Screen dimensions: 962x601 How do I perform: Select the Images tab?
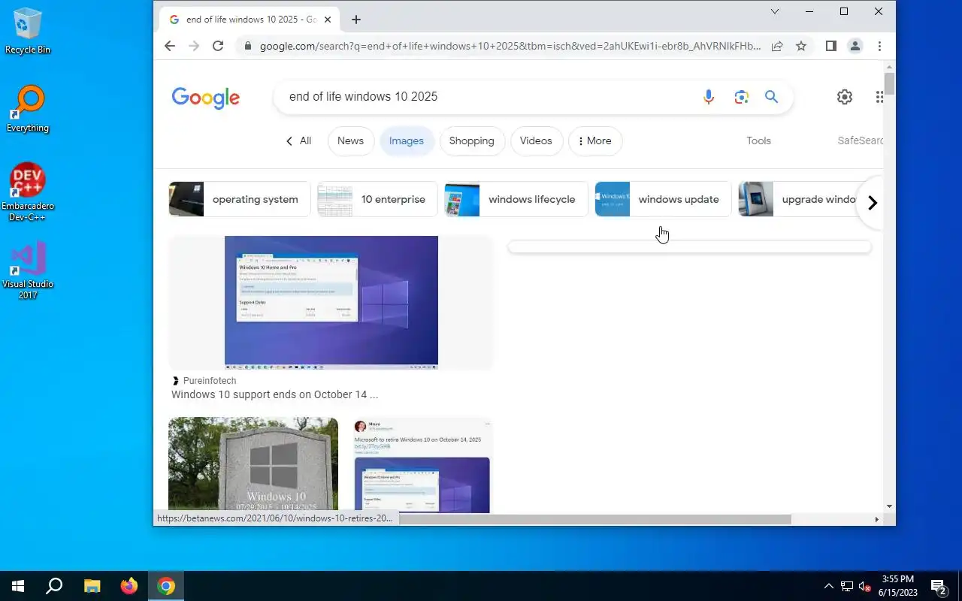pyautogui.click(x=407, y=140)
